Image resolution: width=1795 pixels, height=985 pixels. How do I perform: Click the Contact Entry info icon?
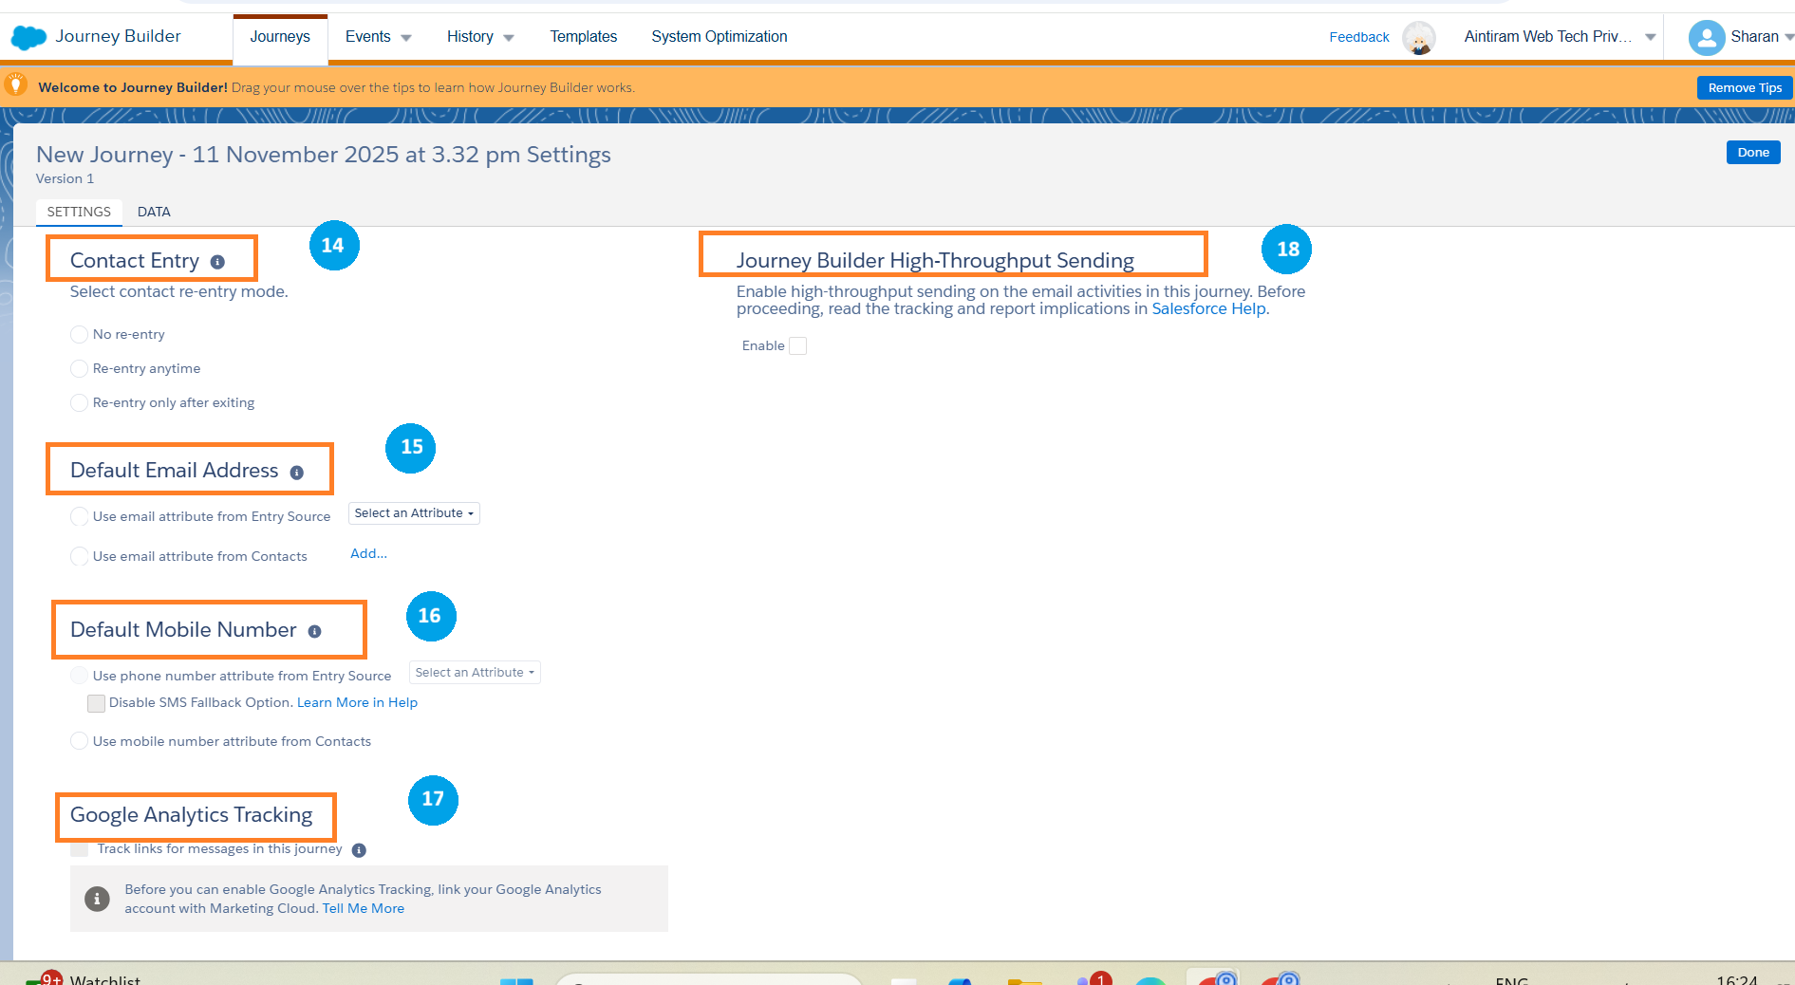click(217, 262)
